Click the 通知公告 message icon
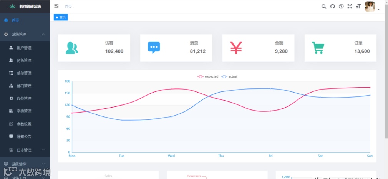Image resolution: width=388 pixels, height=179 pixels. tap(11, 136)
